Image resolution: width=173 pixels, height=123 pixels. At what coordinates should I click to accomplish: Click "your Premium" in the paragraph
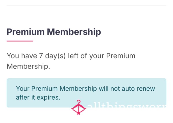(x=112, y=56)
